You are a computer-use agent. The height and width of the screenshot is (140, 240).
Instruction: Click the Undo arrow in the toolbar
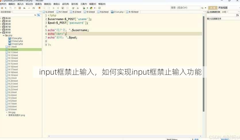24,8
